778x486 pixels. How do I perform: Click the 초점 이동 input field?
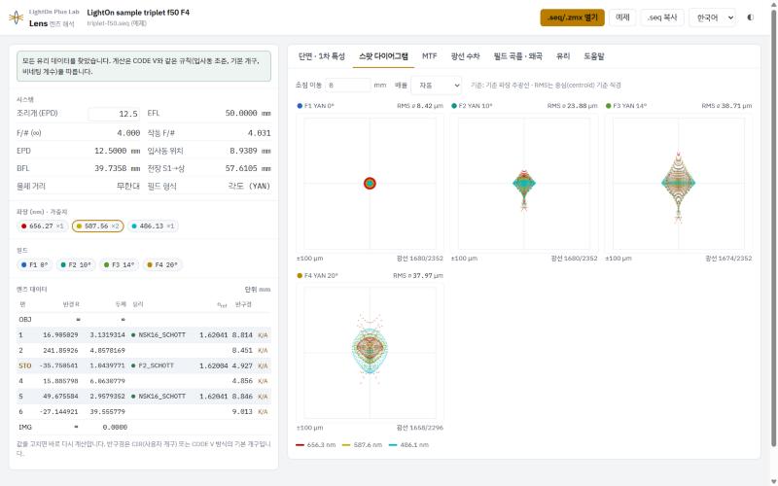(x=348, y=86)
